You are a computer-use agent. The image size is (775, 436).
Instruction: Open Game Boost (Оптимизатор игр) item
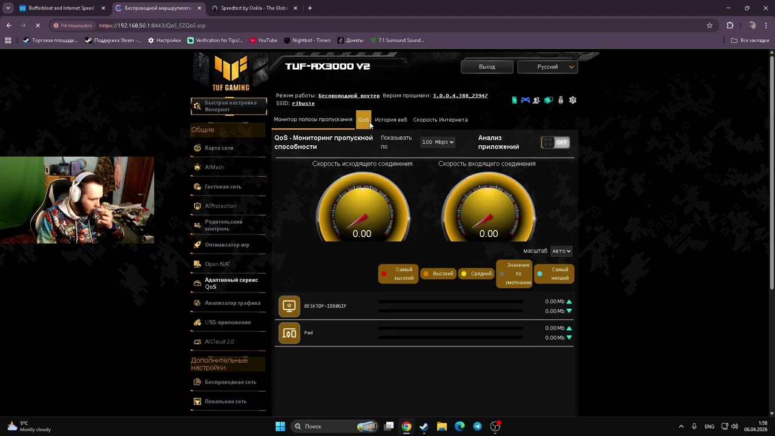[x=228, y=245]
